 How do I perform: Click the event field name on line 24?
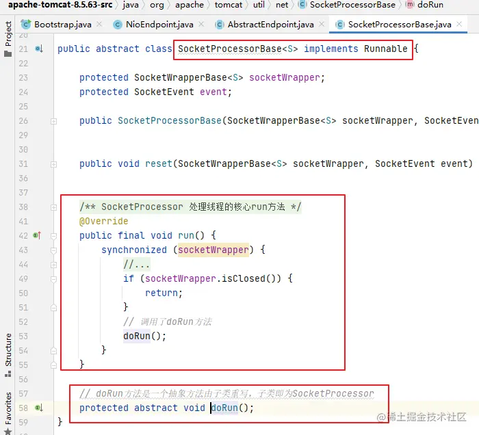tap(213, 92)
